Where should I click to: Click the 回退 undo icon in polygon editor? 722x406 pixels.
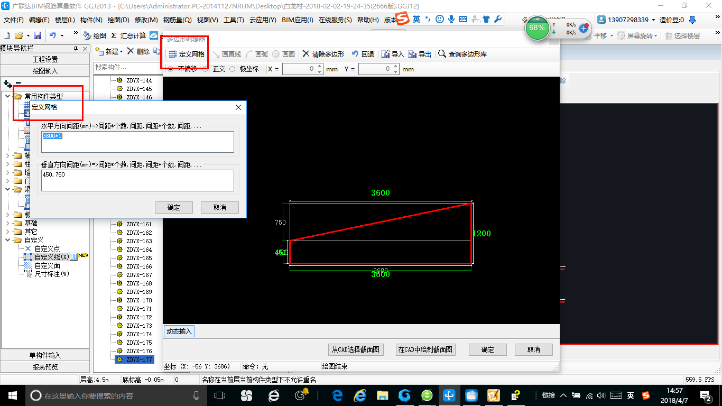(x=355, y=54)
